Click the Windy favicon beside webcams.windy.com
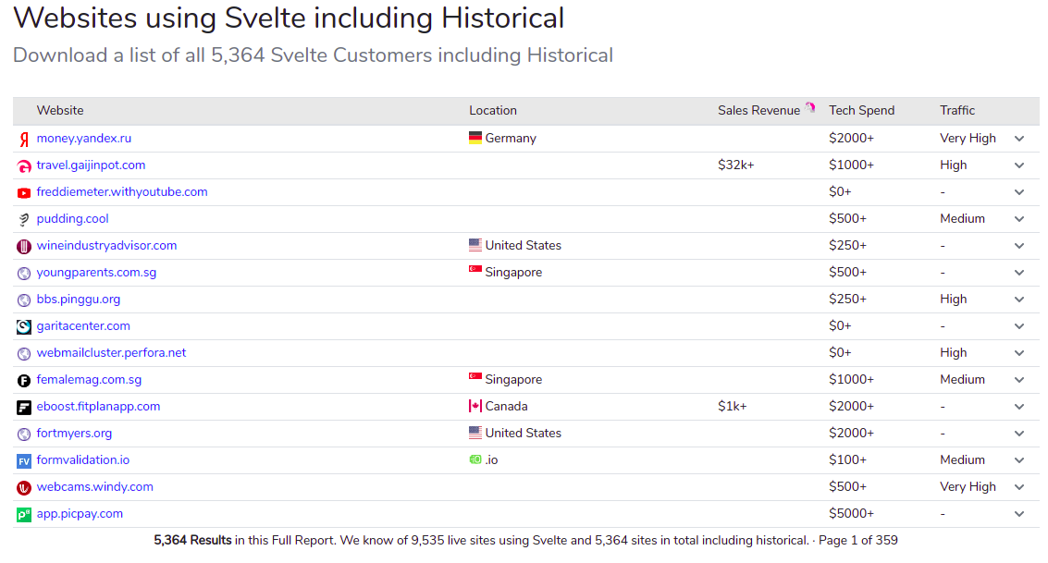The width and height of the screenshot is (1048, 563). [x=24, y=487]
